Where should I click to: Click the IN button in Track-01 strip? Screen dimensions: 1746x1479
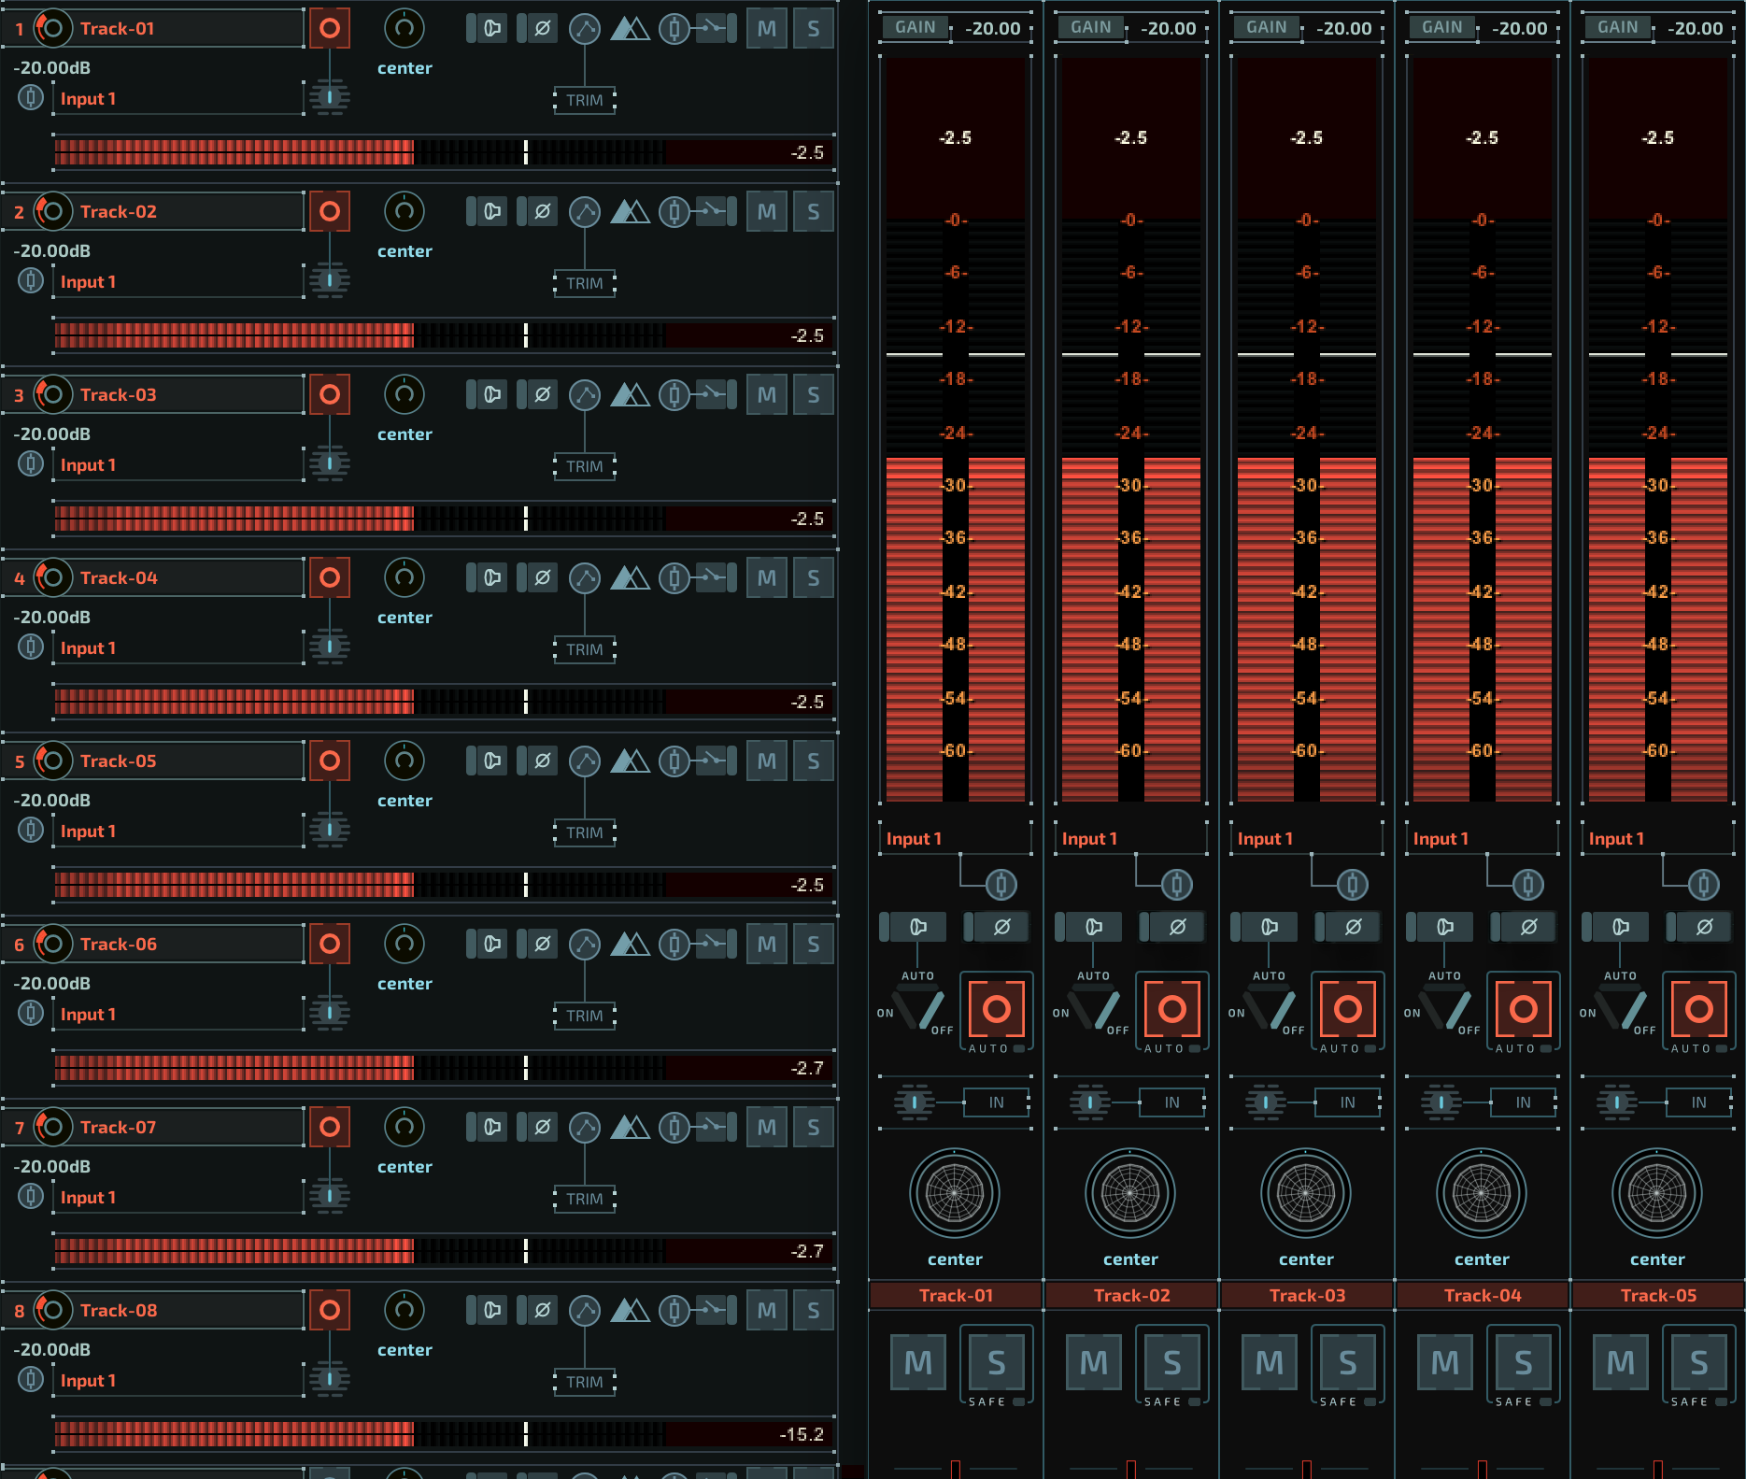[997, 1102]
